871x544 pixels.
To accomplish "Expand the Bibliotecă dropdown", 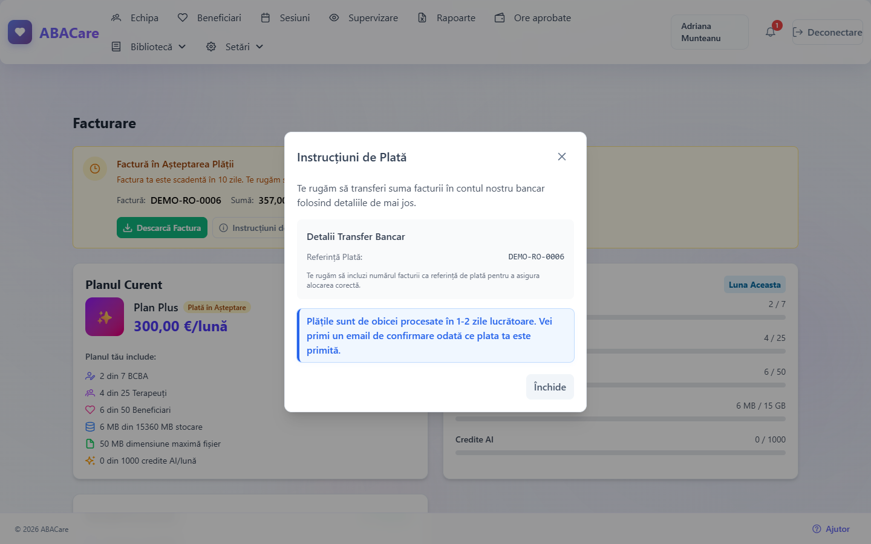I will (x=149, y=47).
